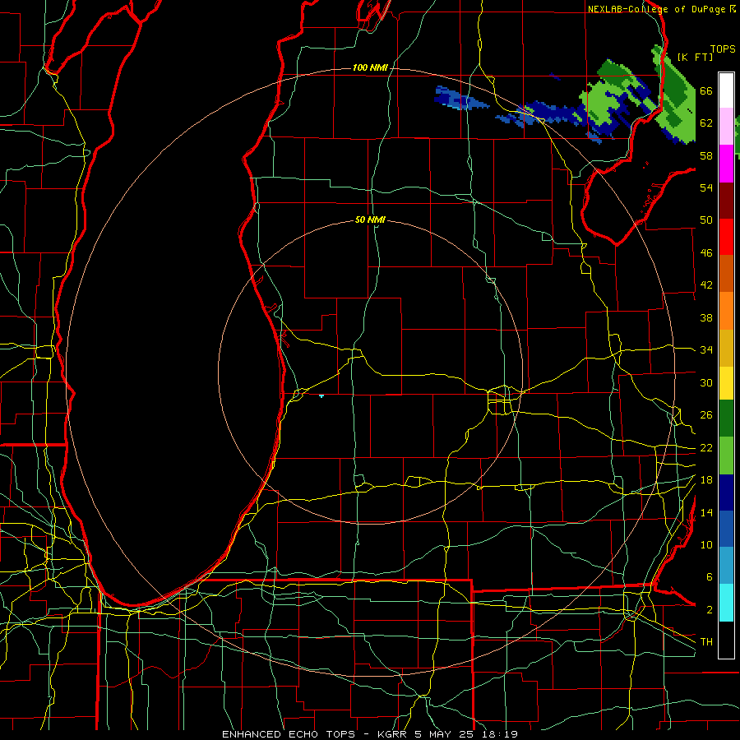Pick the navy blue scale swatch
This screenshot has width=740, height=740.
tap(726, 493)
